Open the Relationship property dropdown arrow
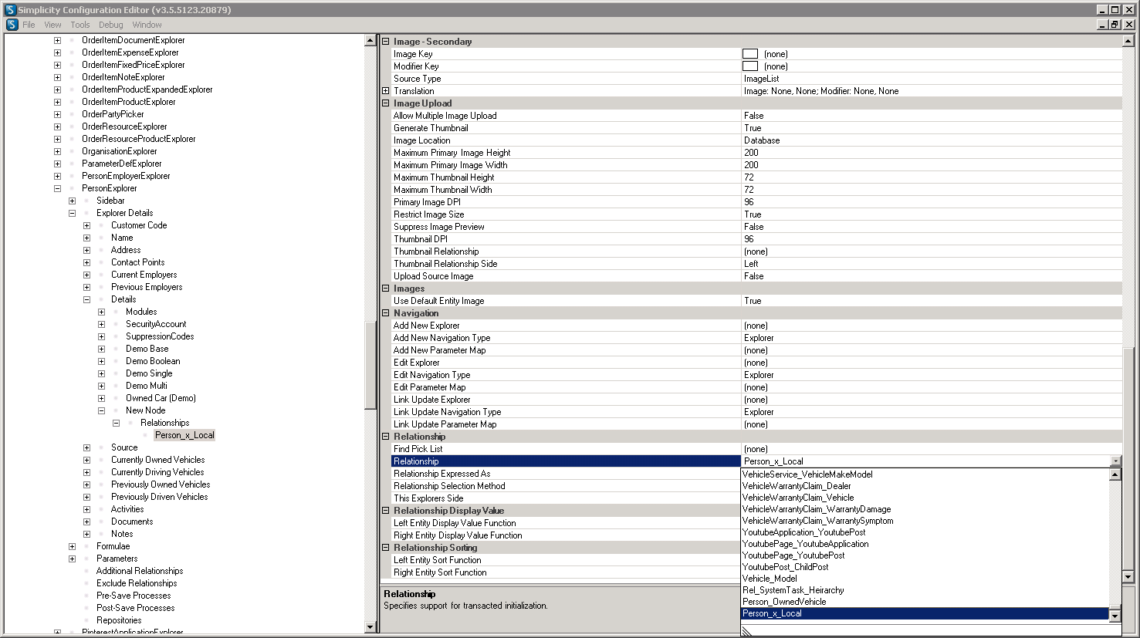This screenshot has height=638, width=1140. tap(1115, 461)
